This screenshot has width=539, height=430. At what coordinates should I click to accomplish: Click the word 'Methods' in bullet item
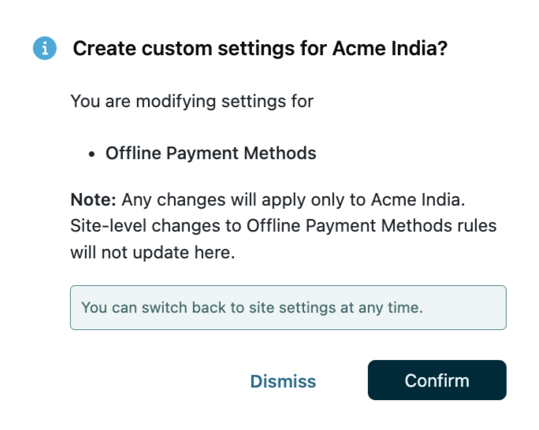point(280,154)
